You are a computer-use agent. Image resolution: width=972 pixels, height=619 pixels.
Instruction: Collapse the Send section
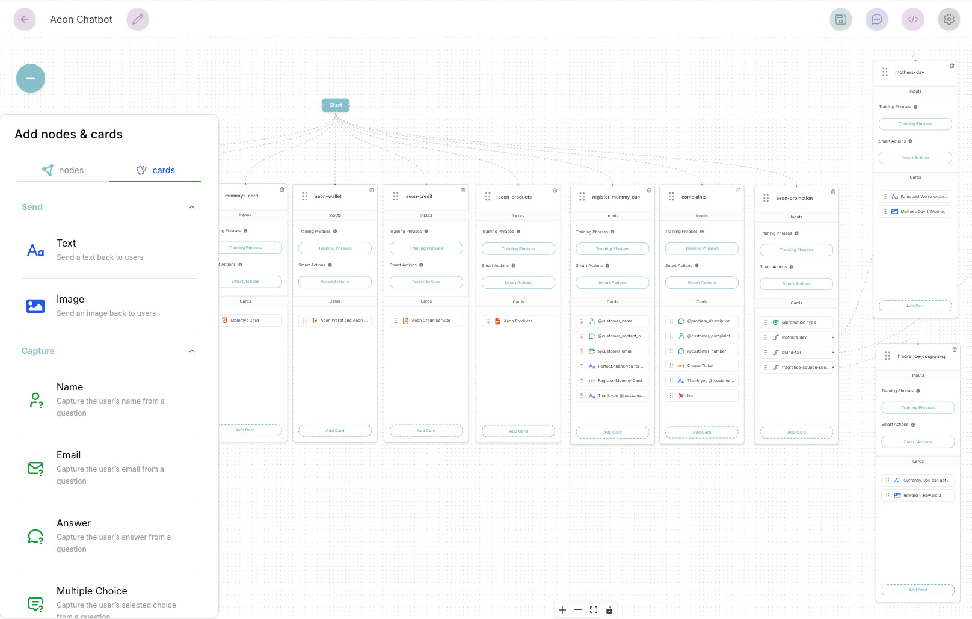192,207
